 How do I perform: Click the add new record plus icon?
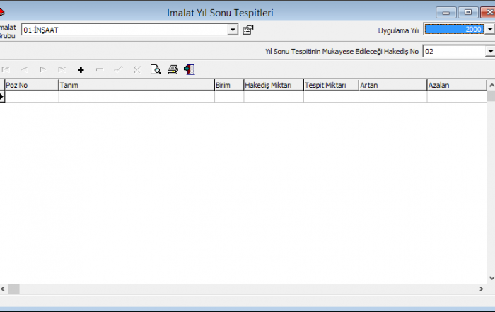pos(81,69)
